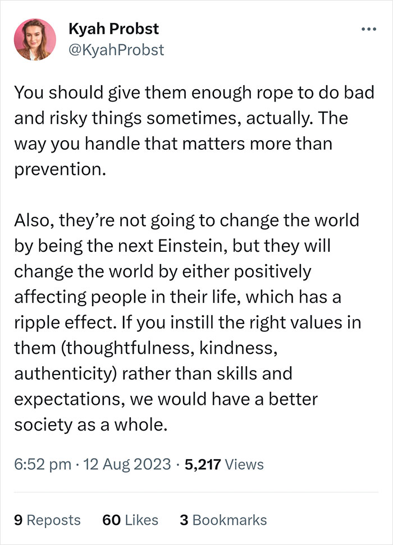Click the Reposts label
393x545 pixels.
click(x=55, y=520)
